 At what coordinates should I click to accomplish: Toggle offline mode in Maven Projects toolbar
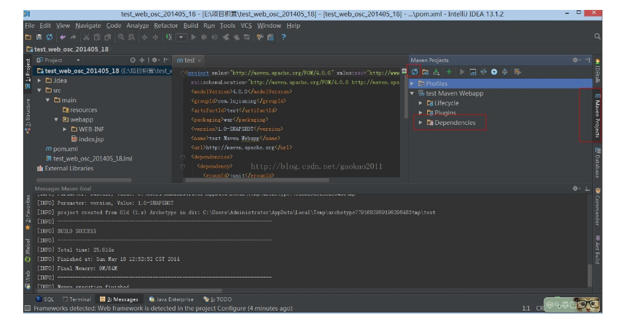tap(484, 71)
